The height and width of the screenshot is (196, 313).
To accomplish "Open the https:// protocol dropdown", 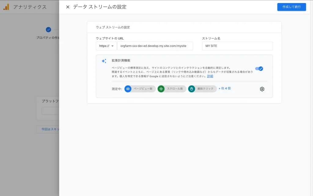I will (106, 46).
